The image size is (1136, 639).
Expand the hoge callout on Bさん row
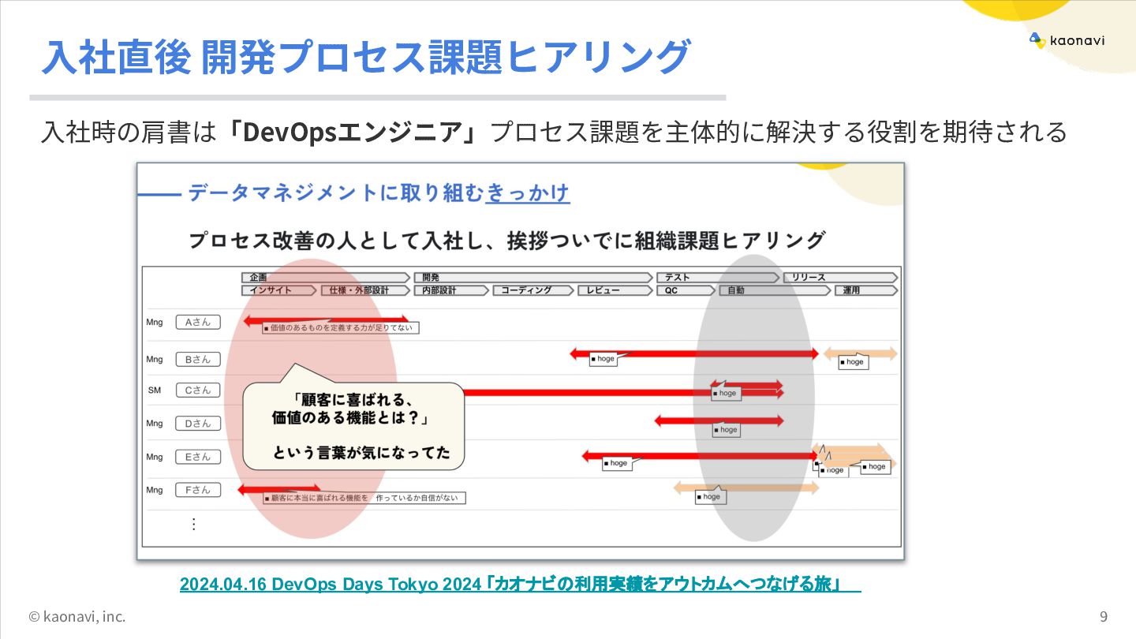tap(603, 359)
